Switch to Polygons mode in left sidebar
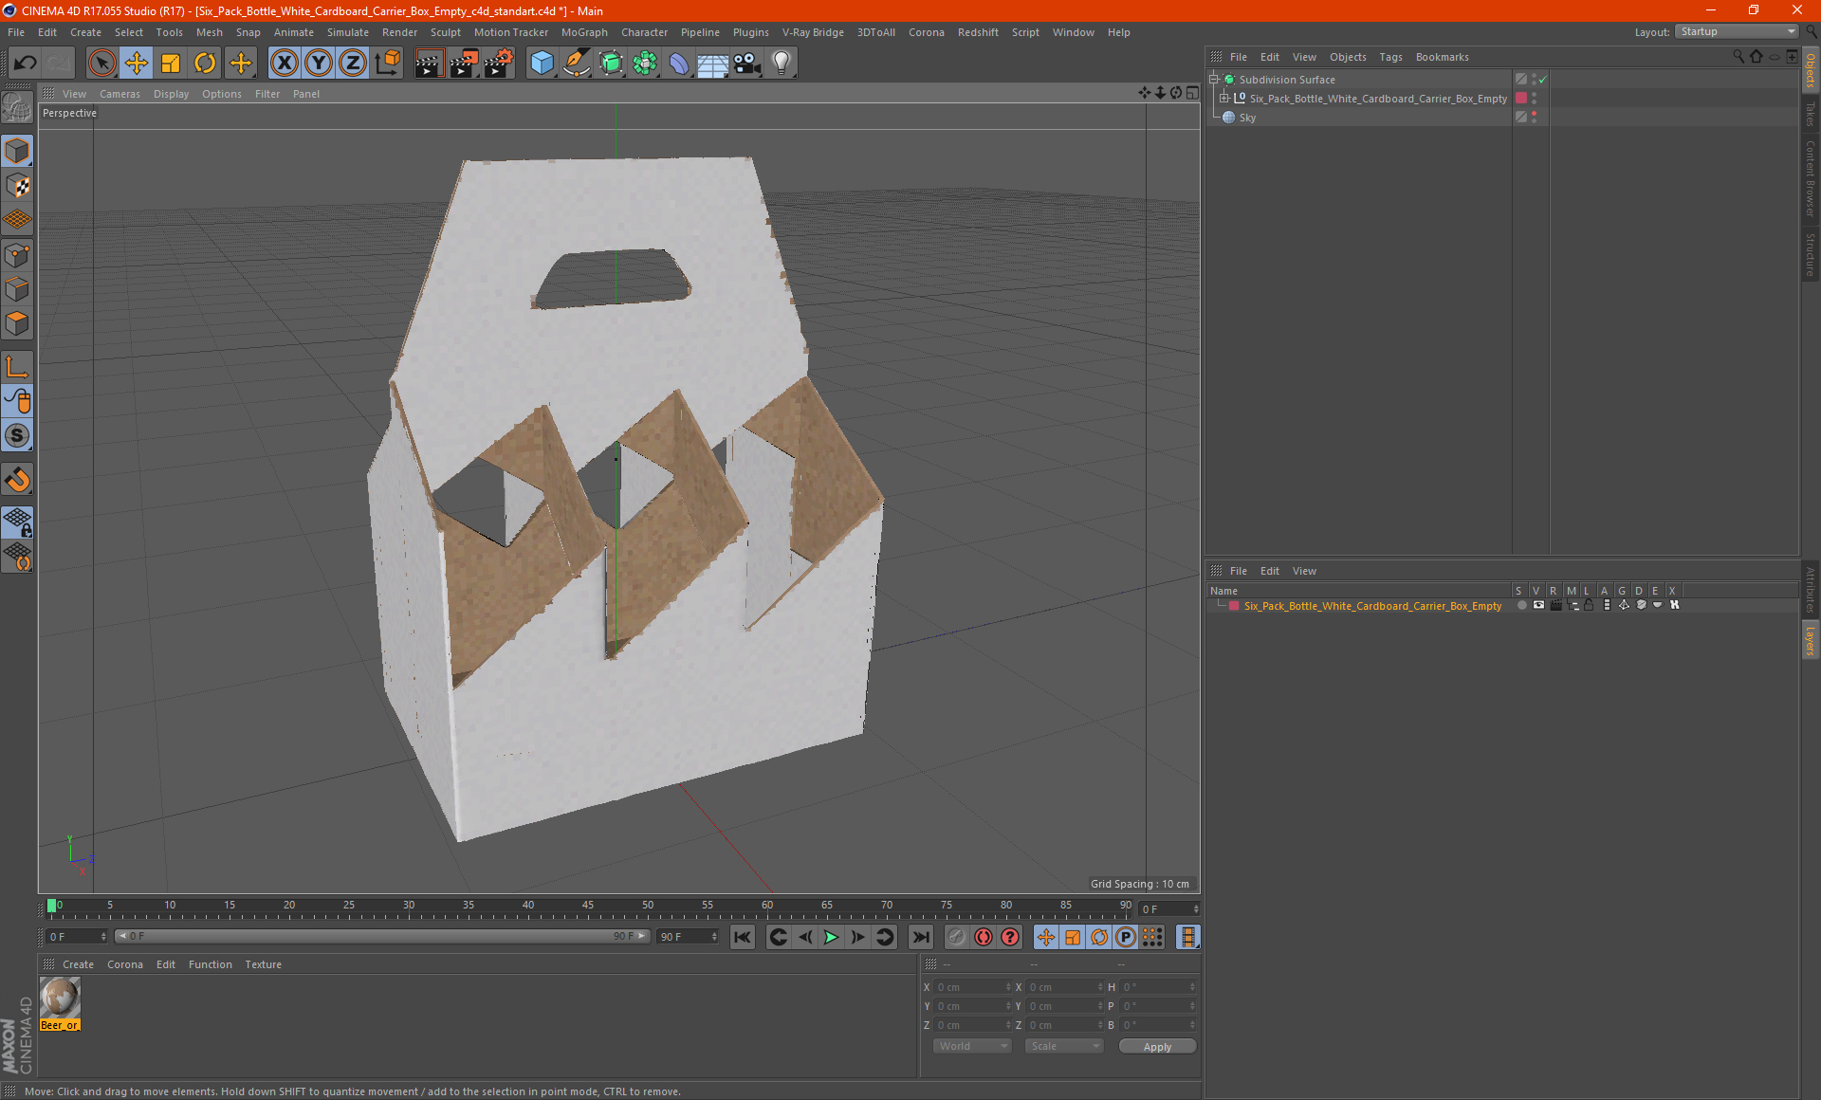 point(17,323)
